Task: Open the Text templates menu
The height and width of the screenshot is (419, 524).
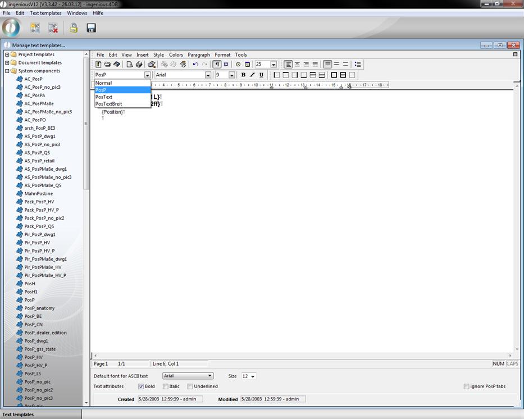Action: [45, 13]
